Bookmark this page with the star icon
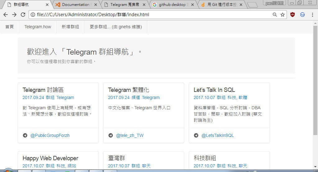Viewport: 318px width, 172px height. coord(283,15)
